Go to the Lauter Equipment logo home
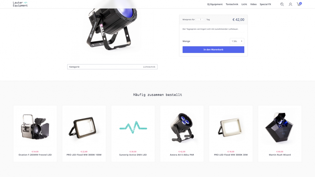 pyautogui.click(x=20, y=4)
